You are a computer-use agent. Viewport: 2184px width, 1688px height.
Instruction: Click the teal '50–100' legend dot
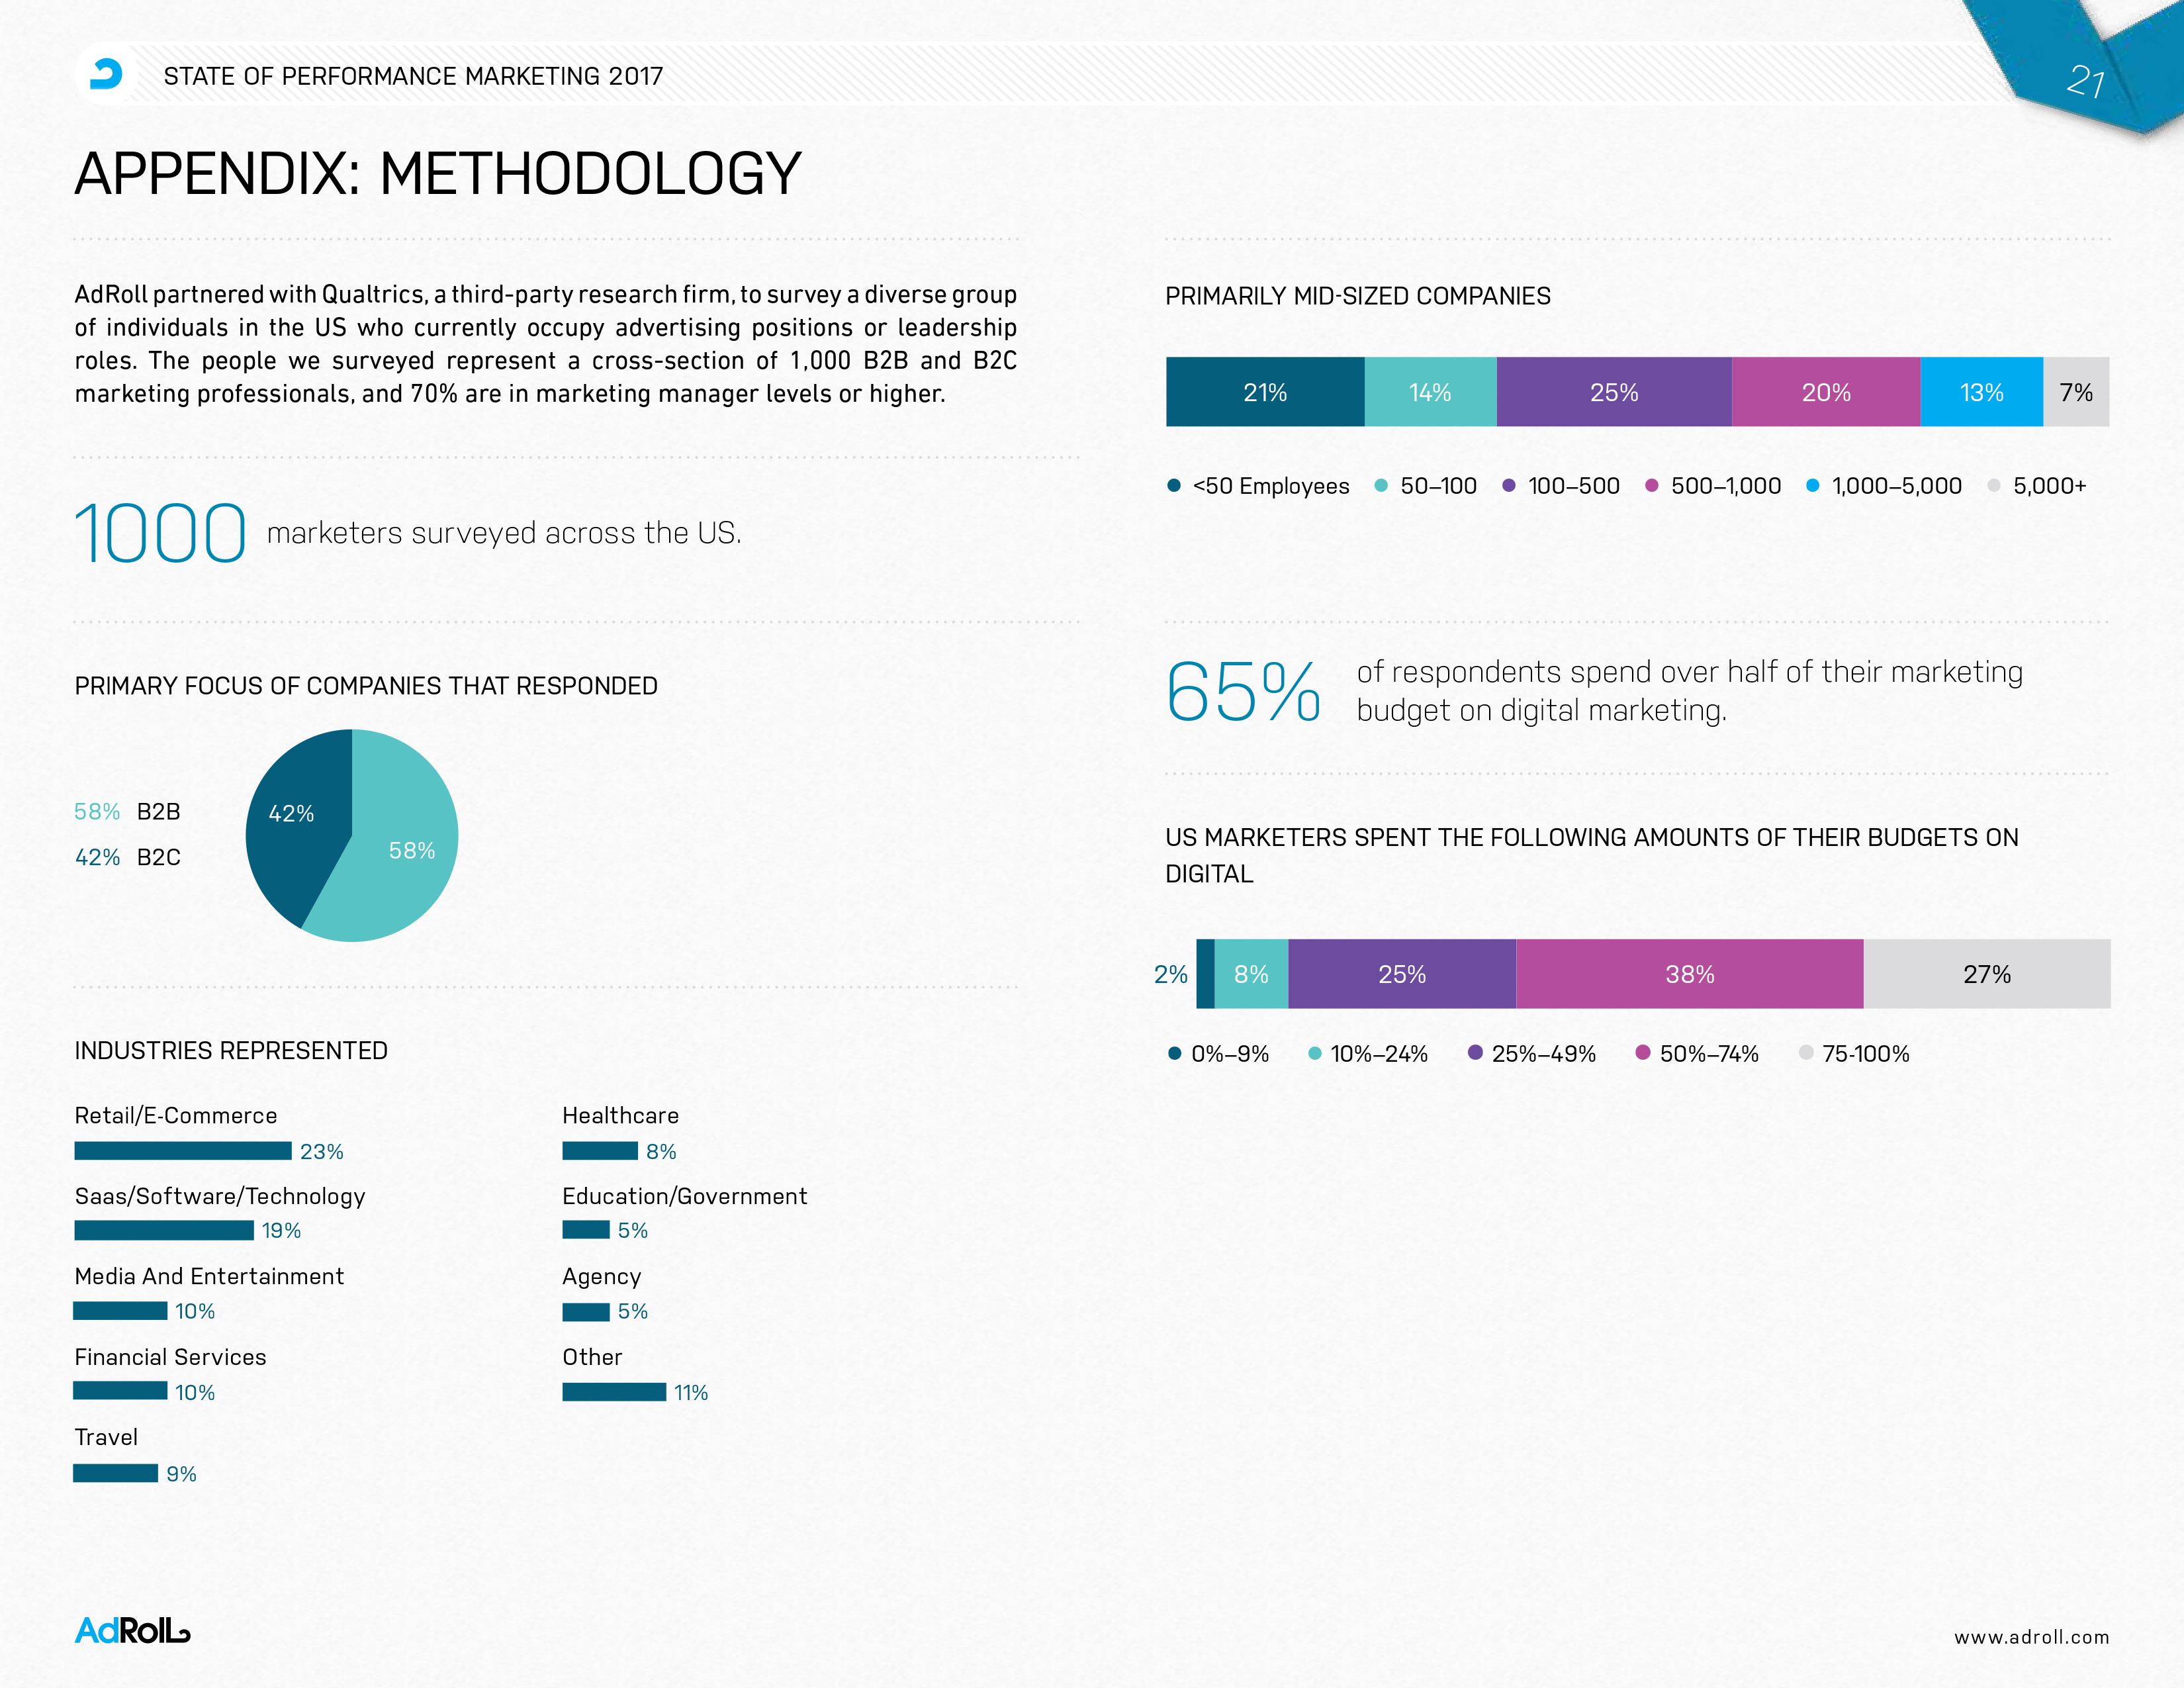click(x=1381, y=486)
